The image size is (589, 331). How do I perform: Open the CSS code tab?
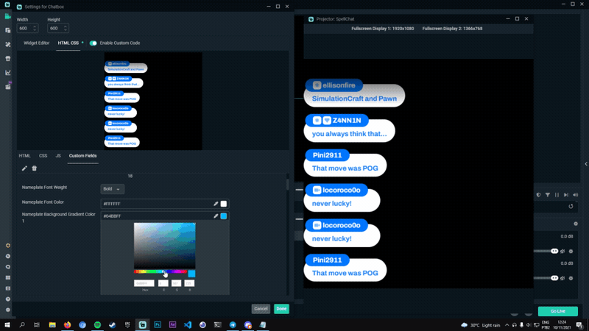(x=43, y=156)
